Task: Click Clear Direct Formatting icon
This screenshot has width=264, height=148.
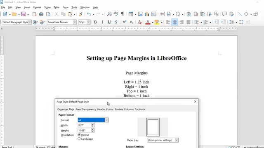Action: 139,22
